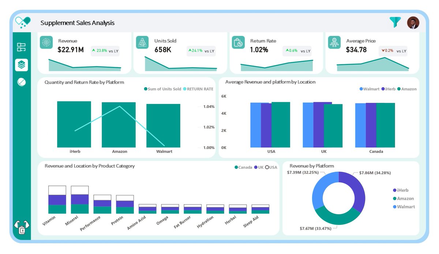Click the Average Price 0.2% vs LY badge
The height and width of the screenshot is (254, 439).
coord(393,51)
